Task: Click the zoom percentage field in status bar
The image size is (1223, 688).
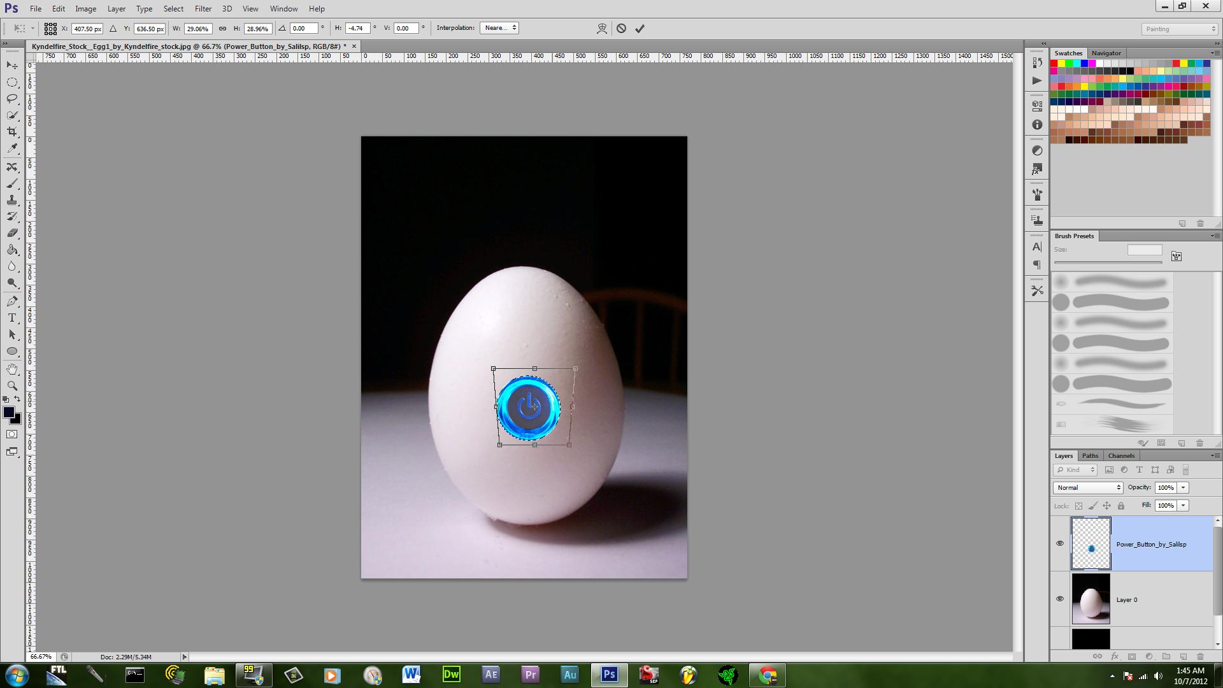Action: click(x=41, y=657)
